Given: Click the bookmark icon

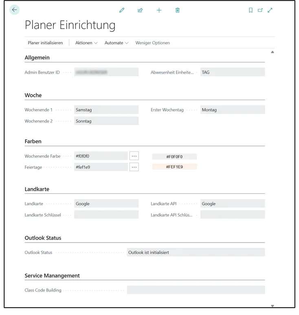Looking at the screenshot, I should [251, 10].
